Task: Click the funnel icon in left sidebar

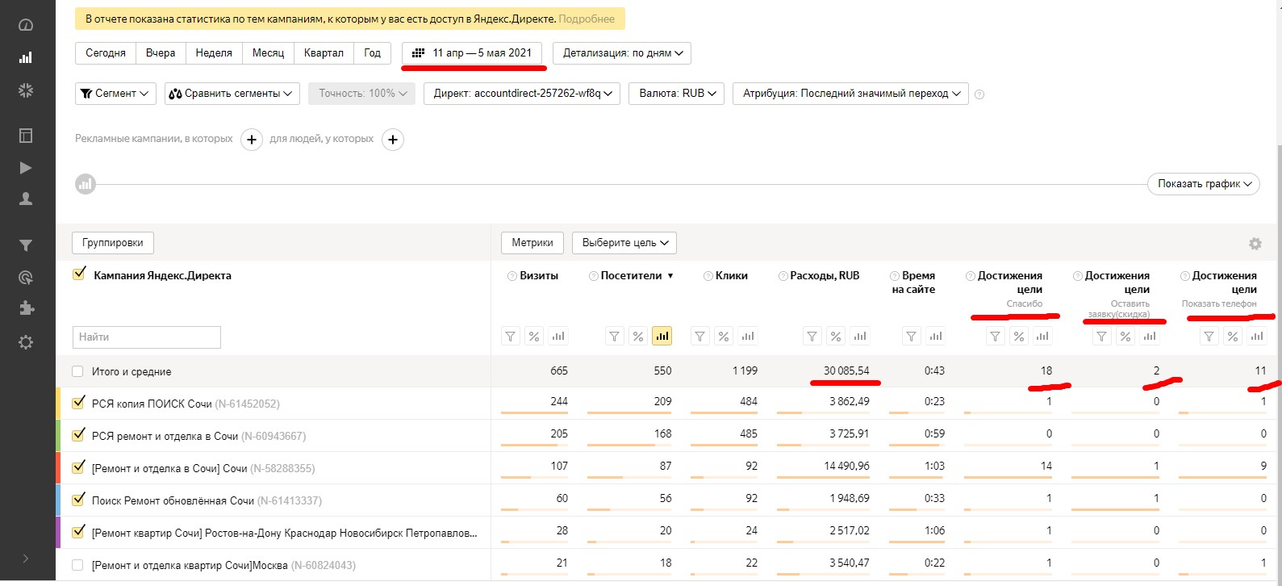Action: [x=26, y=245]
